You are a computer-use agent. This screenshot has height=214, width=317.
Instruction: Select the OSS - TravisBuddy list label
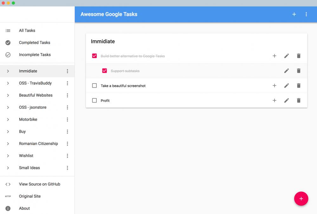36,83
